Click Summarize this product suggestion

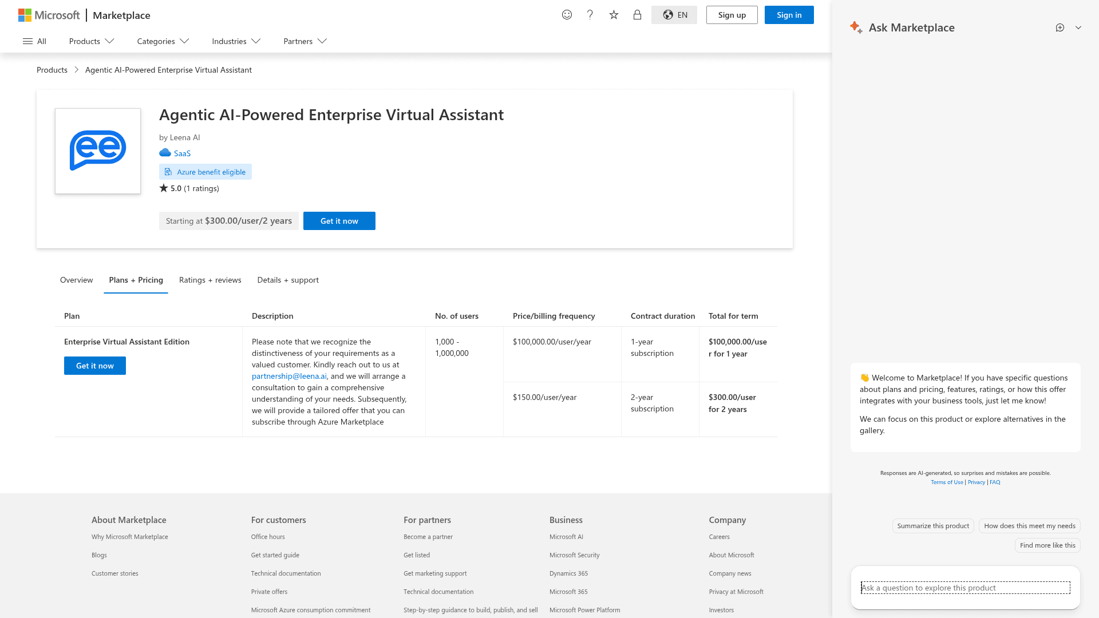point(933,526)
